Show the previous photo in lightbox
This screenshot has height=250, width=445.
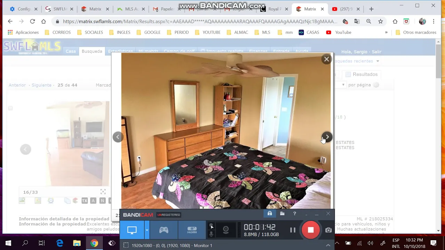(118, 137)
